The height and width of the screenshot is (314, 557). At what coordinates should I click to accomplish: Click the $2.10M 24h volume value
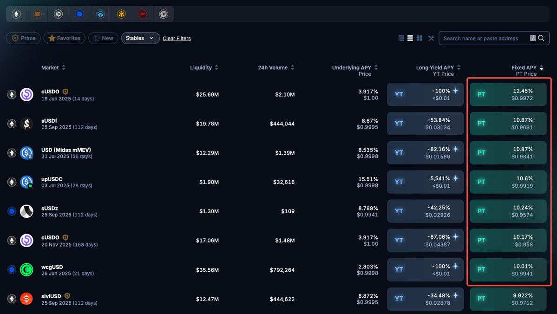pyautogui.click(x=285, y=94)
